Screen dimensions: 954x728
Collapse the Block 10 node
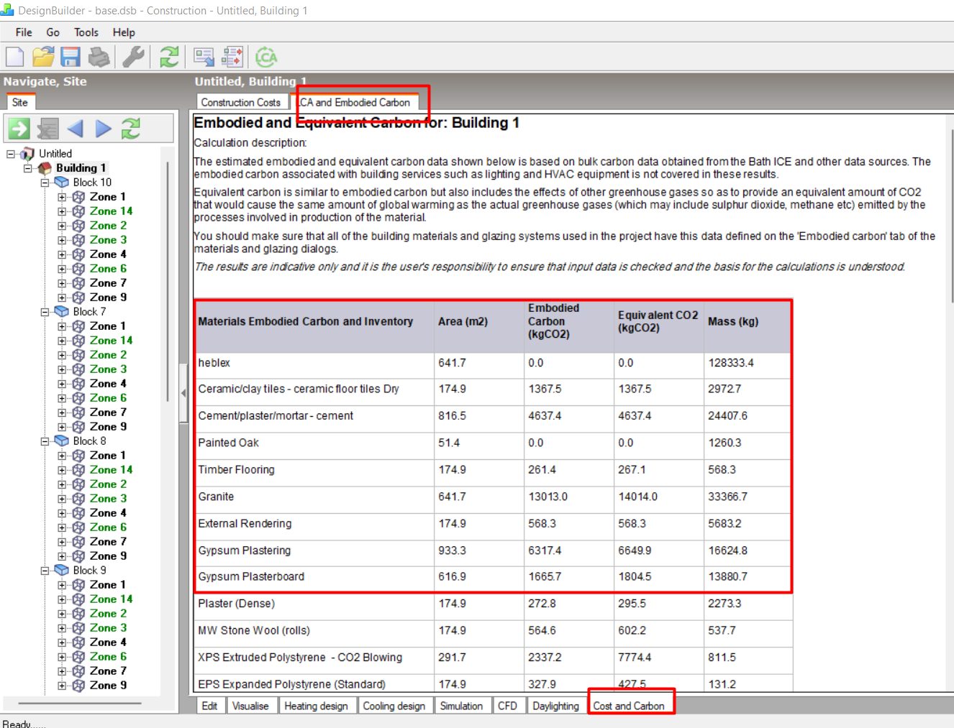[x=45, y=183]
